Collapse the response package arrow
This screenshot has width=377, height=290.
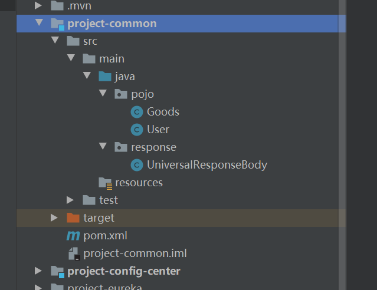coord(103,146)
